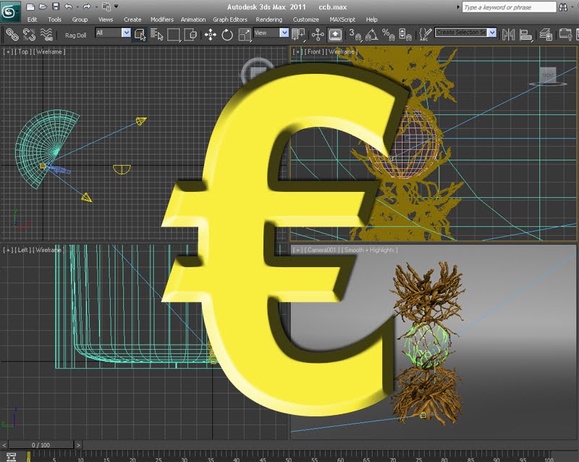The height and width of the screenshot is (462, 579).
Task: Click the time slider's previous frame arrow
Action: pos(4,445)
